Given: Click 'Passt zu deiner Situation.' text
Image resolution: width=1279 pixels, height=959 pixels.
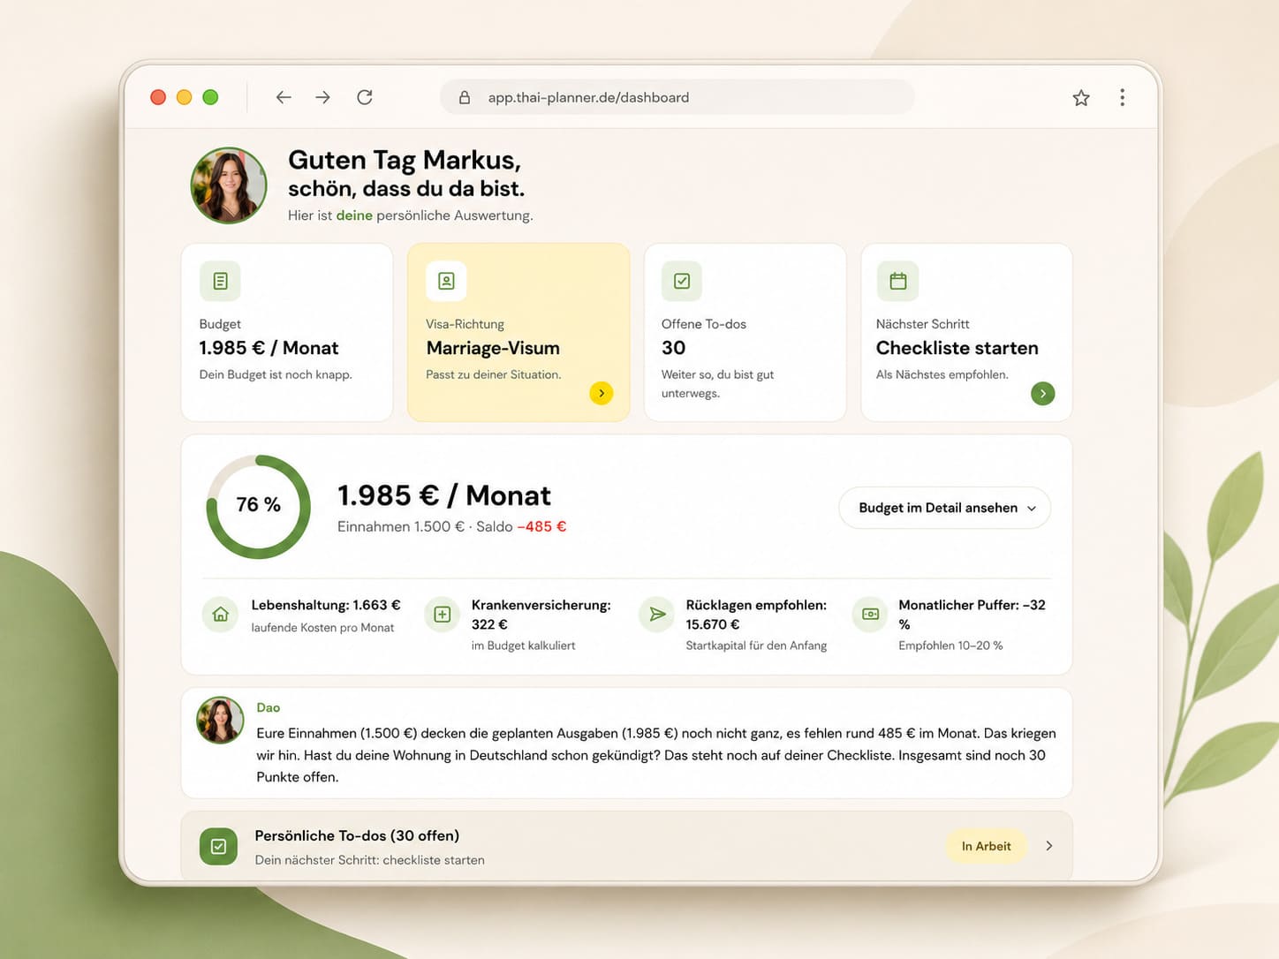Looking at the screenshot, I should click(493, 374).
